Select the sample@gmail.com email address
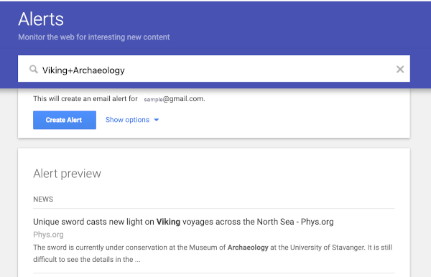The width and height of the screenshot is (431, 277). (174, 99)
